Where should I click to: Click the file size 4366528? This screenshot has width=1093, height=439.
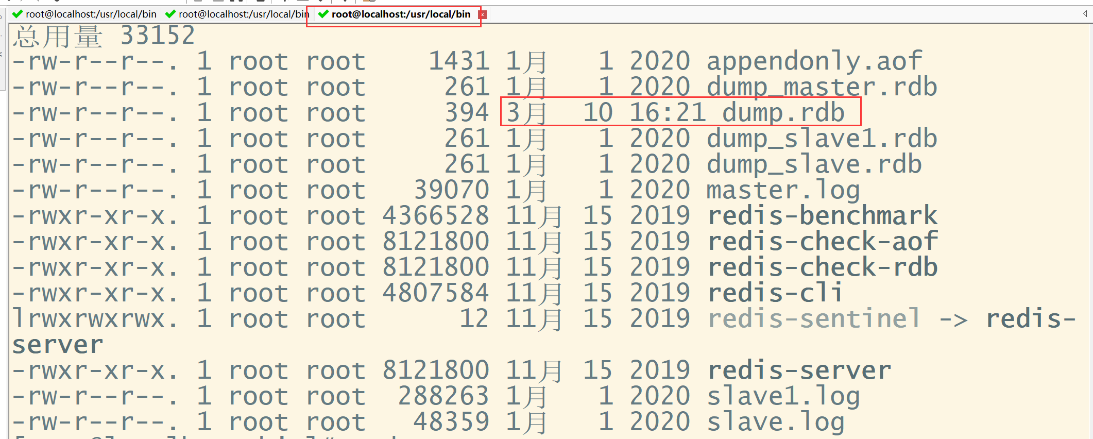pyautogui.click(x=436, y=216)
